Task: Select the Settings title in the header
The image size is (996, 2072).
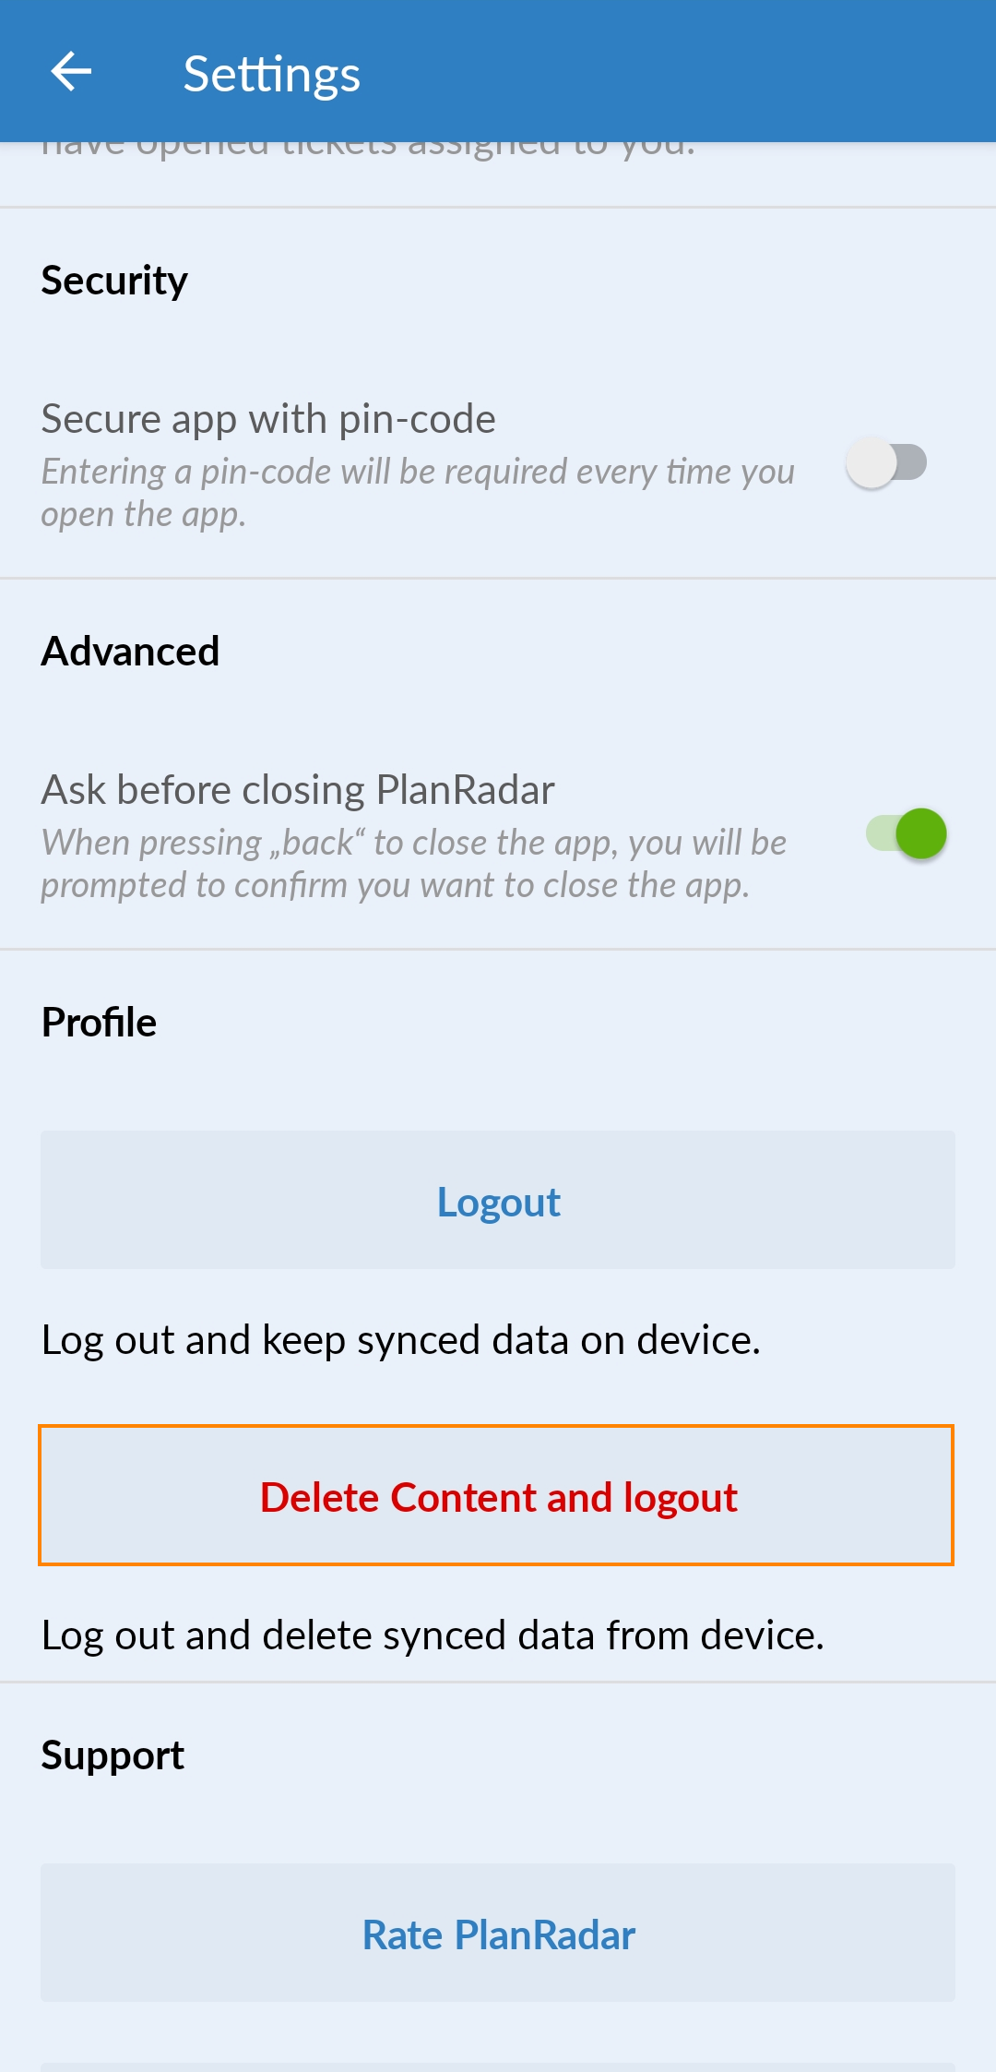Action: tap(271, 74)
